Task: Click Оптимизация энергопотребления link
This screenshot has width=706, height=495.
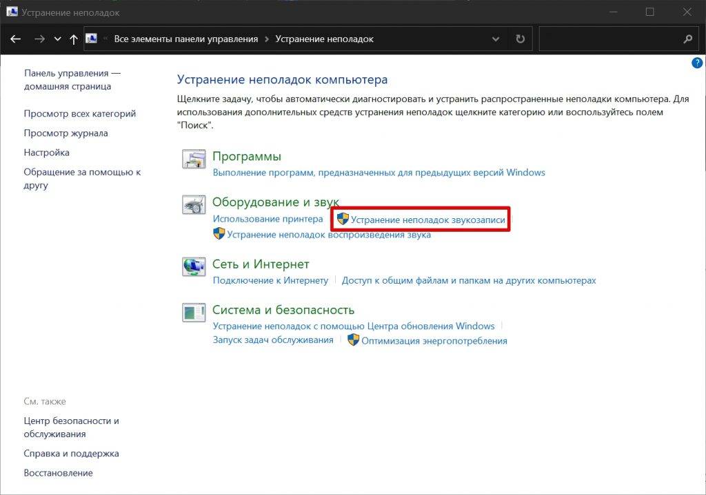Action: click(x=434, y=340)
